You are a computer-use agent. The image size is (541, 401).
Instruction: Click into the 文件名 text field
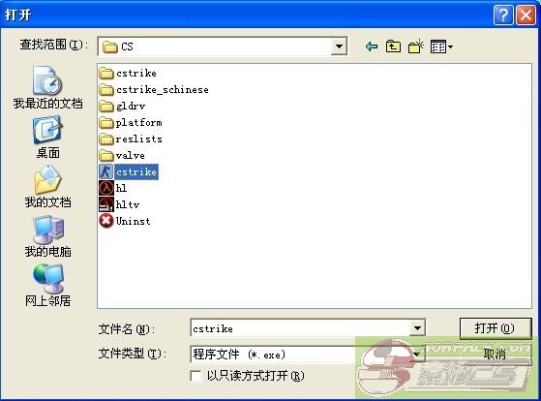(x=300, y=328)
